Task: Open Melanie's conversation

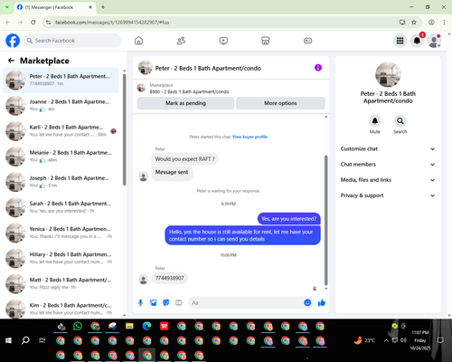Action: (x=61, y=157)
